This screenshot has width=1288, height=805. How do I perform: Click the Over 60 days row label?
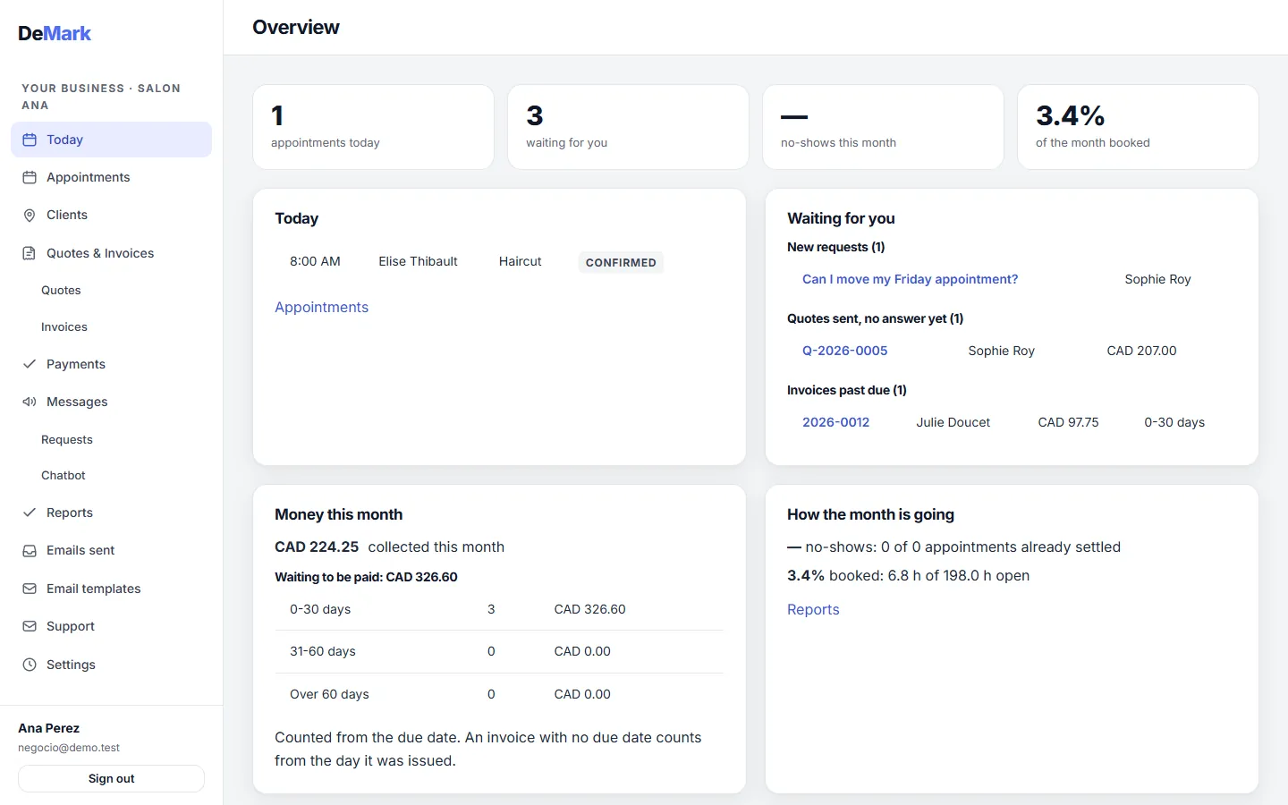point(329,694)
